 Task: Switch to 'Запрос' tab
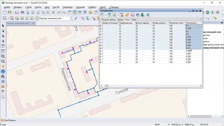click(120, 20)
